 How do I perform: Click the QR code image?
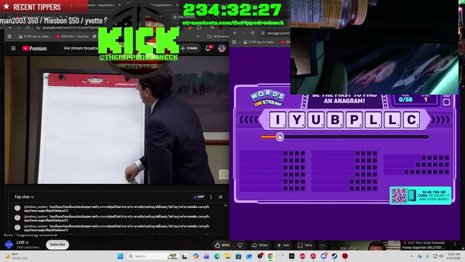click(x=399, y=195)
